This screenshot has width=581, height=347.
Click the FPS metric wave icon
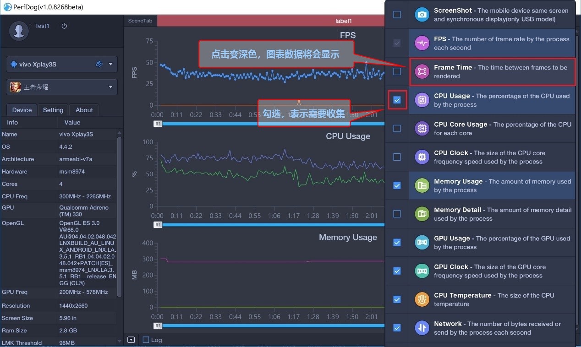click(x=422, y=43)
